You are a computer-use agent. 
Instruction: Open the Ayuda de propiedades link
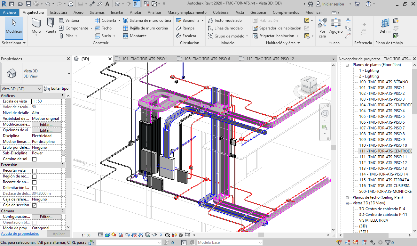point(20,234)
